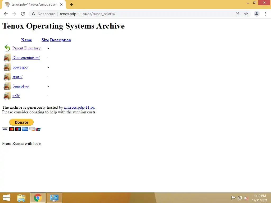271x203 pixels.
Task: Click the x86 folder icon
Action: click(x=7, y=96)
